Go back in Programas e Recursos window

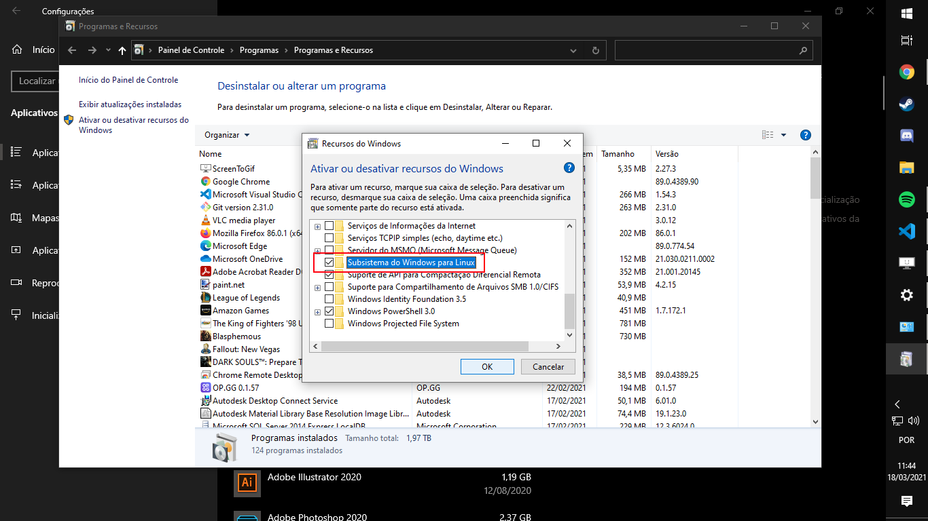point(73,50)
